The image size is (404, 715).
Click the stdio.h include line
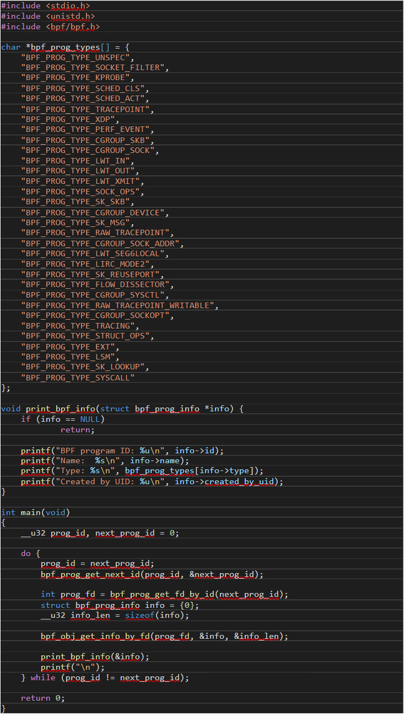pyautogui.click(x=45, y=6)
